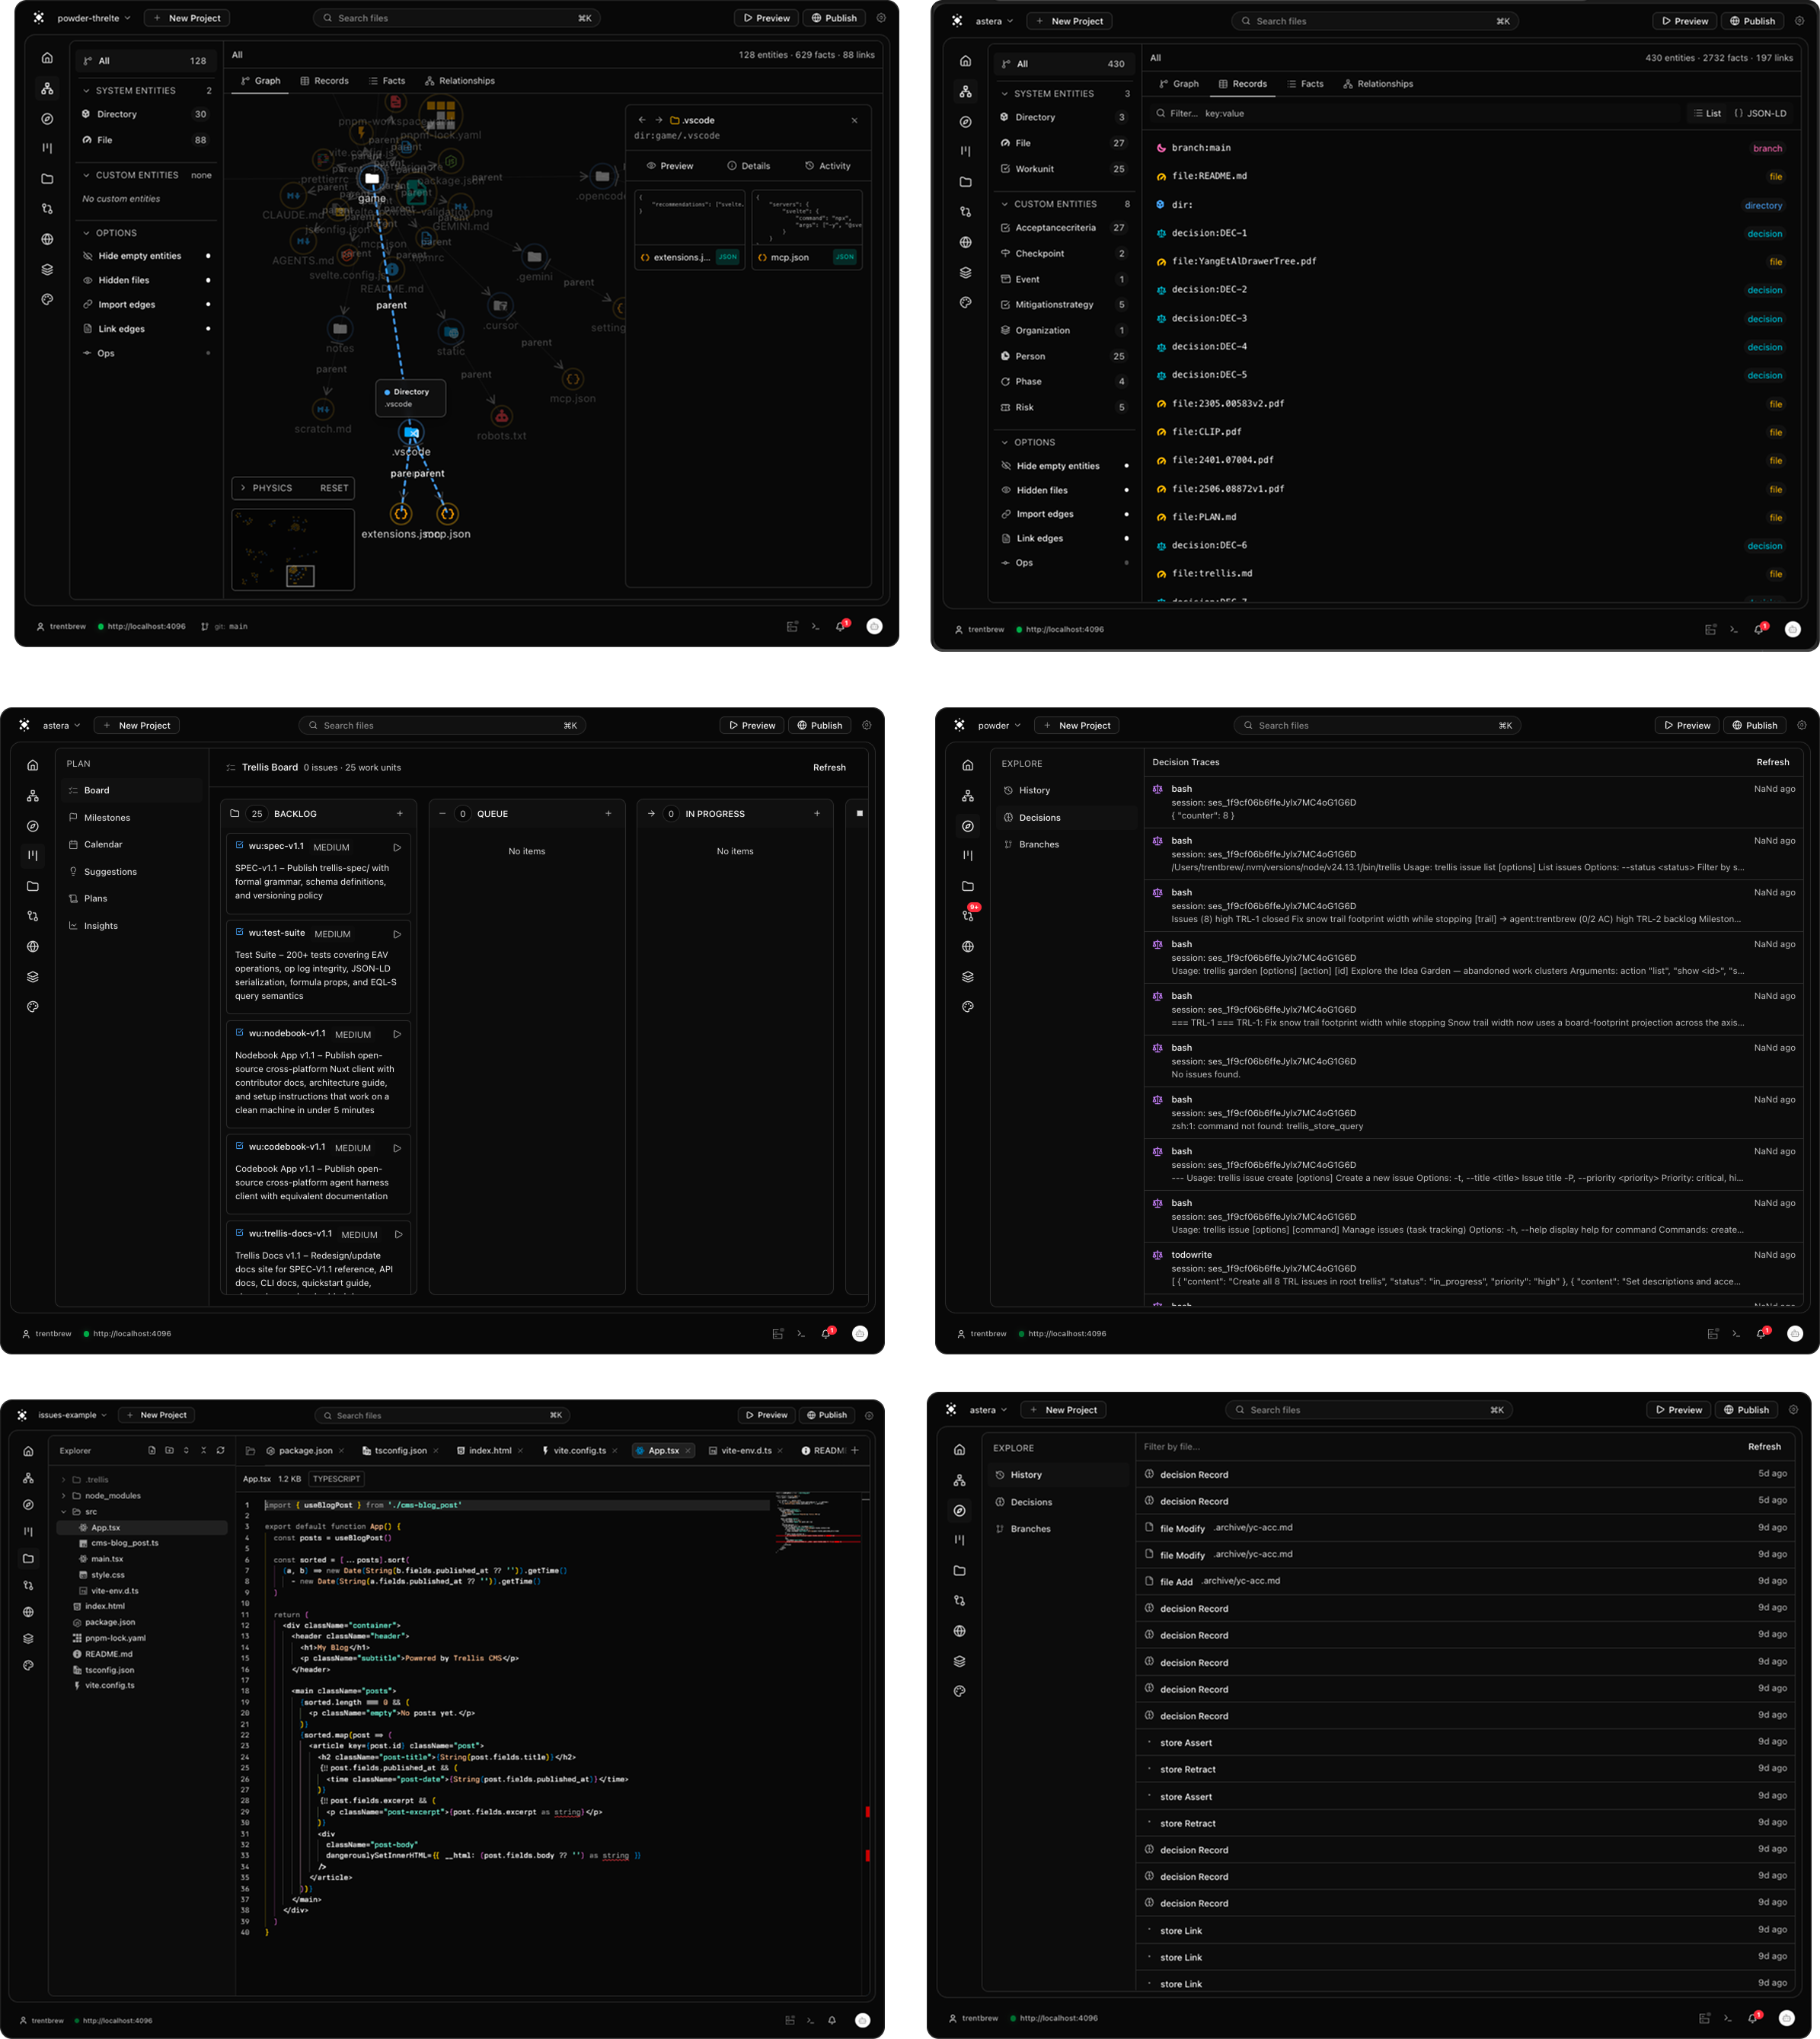Go back using .vscode panel left arrow
1820x2039 pixels.
pyautogui.click(x=642, y=120)
